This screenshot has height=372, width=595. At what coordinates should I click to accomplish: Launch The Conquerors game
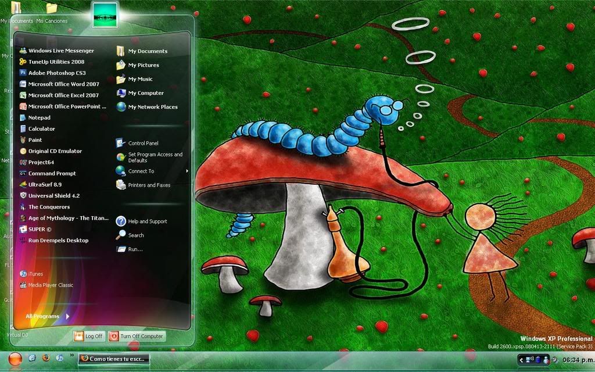45,207
